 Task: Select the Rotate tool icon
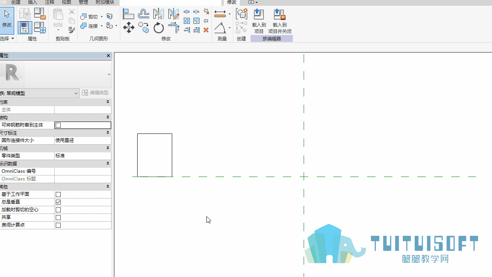click(x=158, y=28)
